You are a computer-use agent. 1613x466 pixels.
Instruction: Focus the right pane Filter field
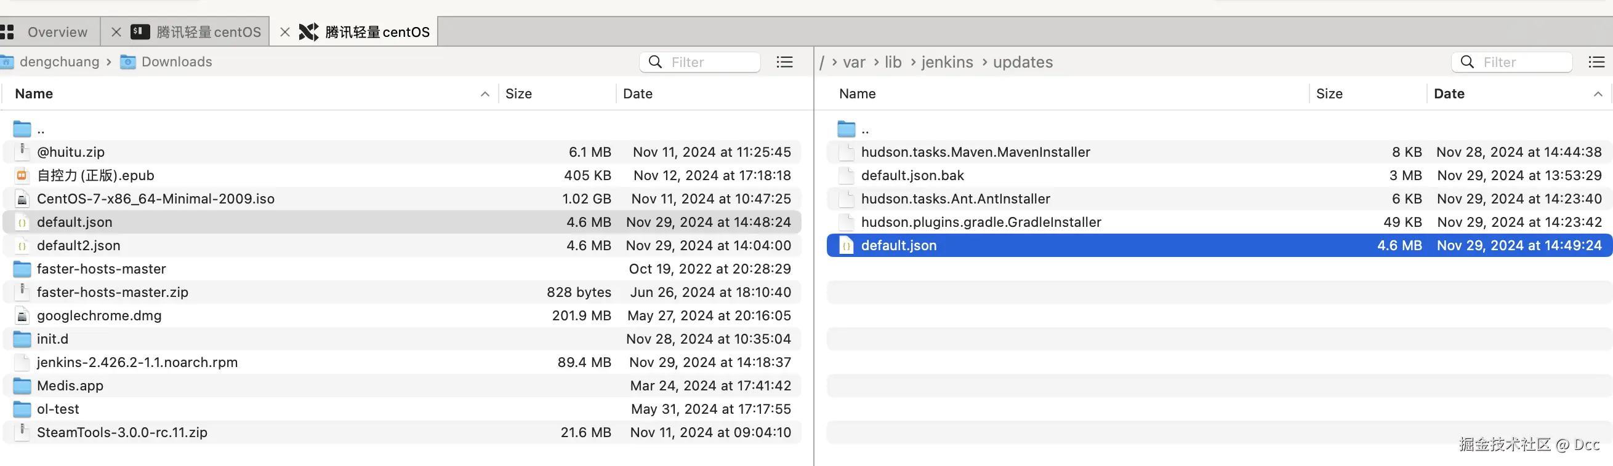click(1511, 62)
